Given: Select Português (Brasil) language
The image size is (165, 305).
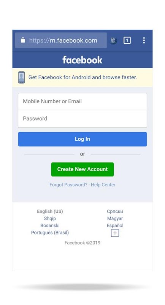Looking at the screenshot, I should click(50, 233).
